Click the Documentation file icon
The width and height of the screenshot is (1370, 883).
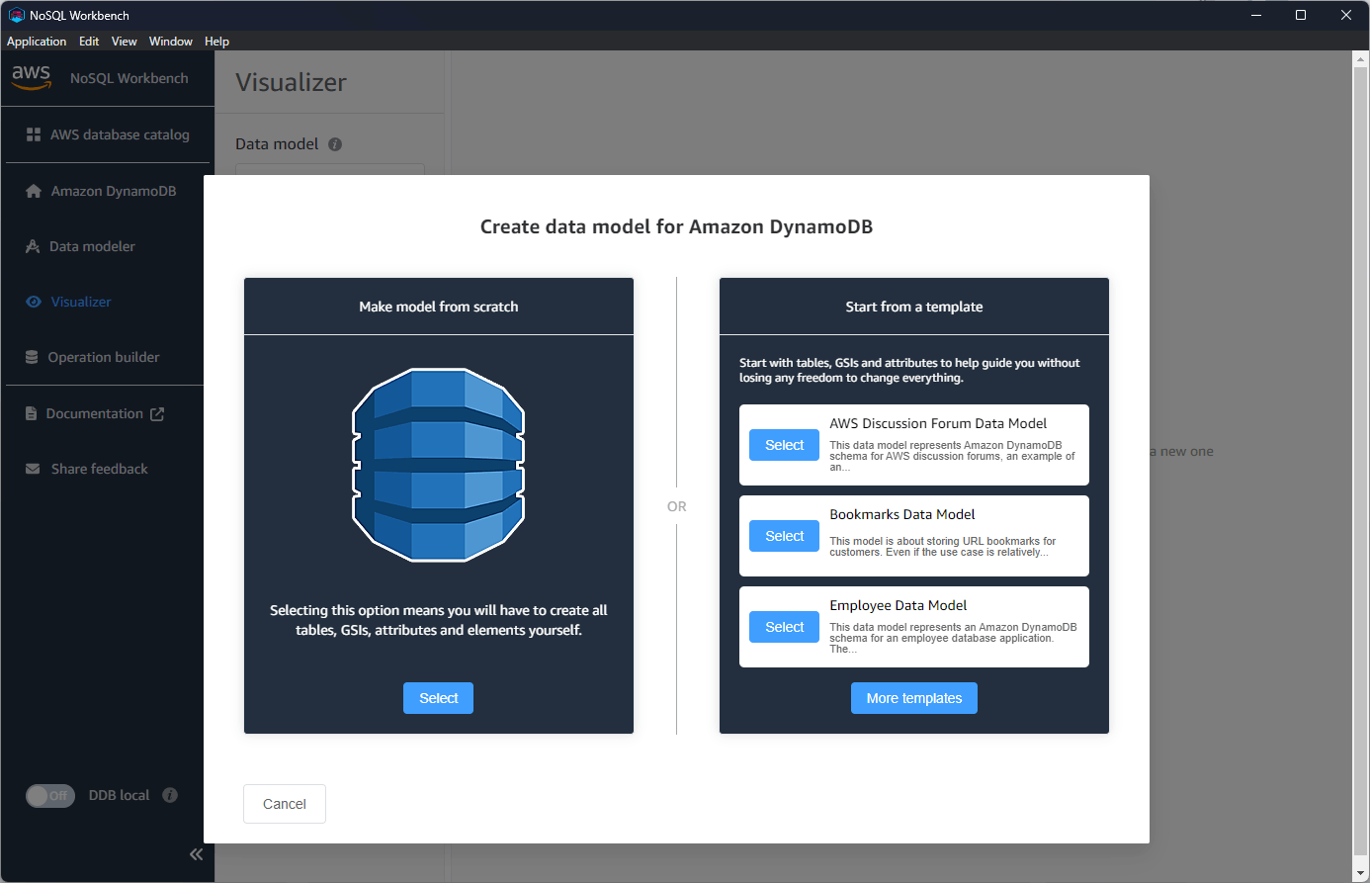[x=32, y=413]
